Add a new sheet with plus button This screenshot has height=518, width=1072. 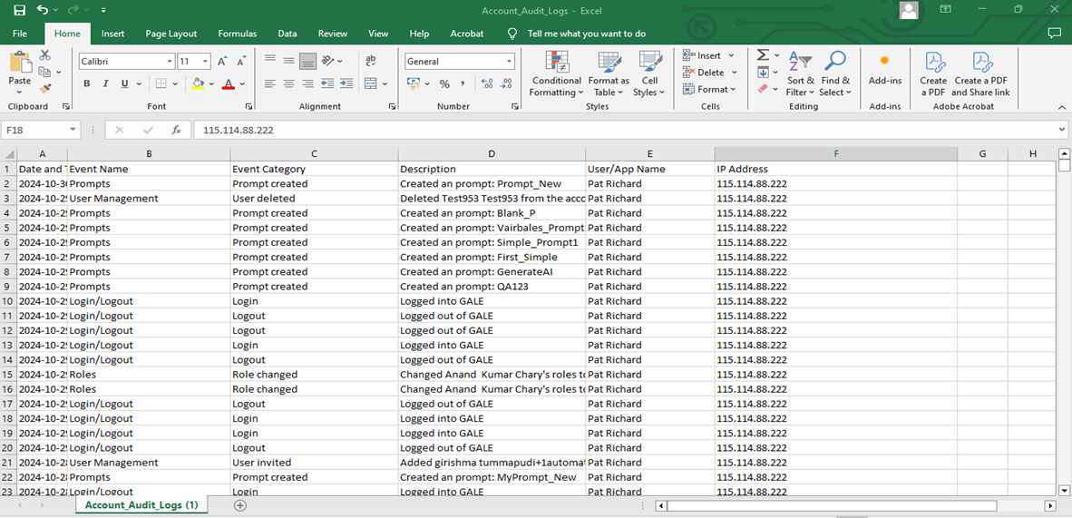(x=240, y=505)
